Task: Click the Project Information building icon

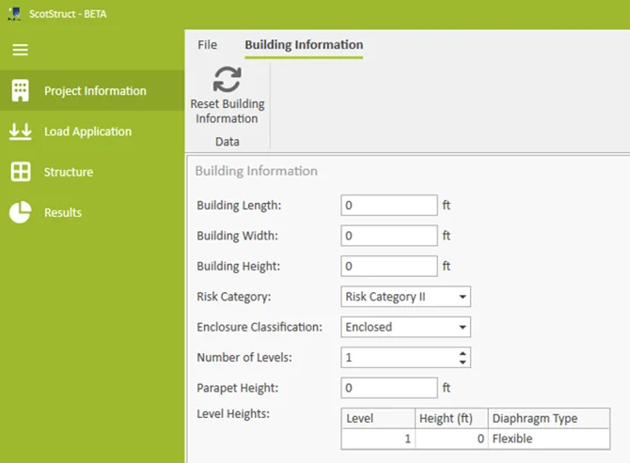Action: click(x=20, y=90)
